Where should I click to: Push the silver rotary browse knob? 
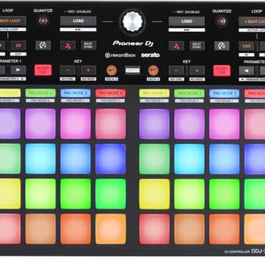(x=132, y=22)
